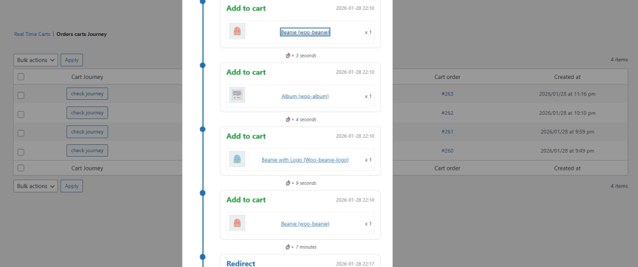
Task: Expand the Bulk actions dropdown below the table
Action: pos(35,186)
